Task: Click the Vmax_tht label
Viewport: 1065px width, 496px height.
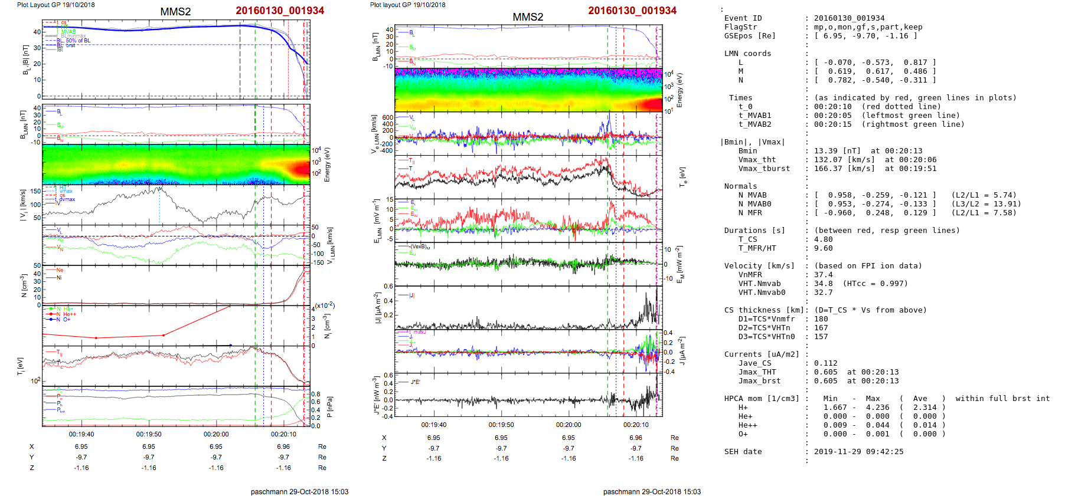Action: 757,160
